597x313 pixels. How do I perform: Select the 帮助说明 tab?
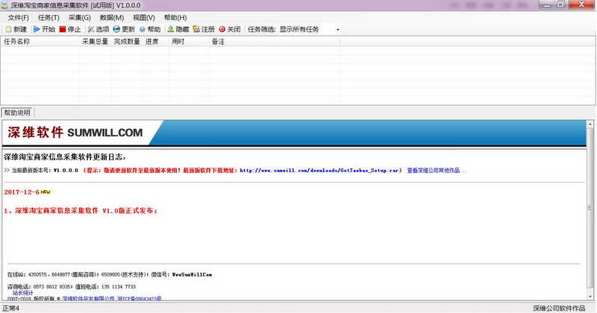(x=17, y=113)
